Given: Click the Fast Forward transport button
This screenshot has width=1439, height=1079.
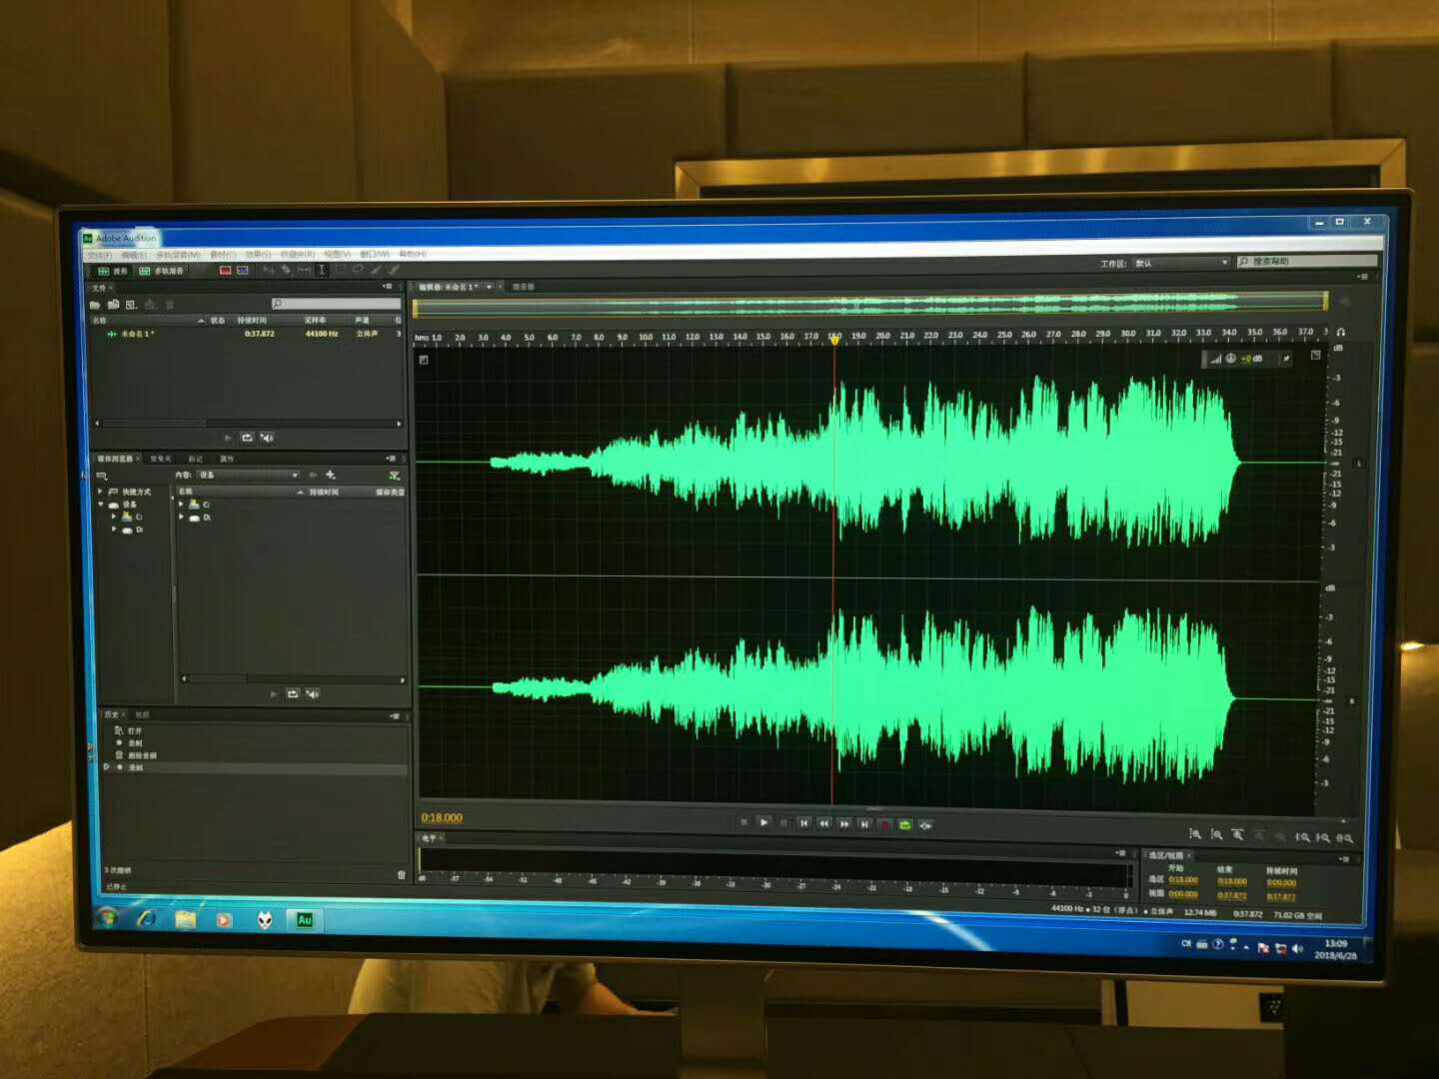Looking at the screenshot, I should tap(844, 824).
